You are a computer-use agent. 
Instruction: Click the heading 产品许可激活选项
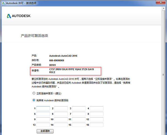(x=34, y=36)
